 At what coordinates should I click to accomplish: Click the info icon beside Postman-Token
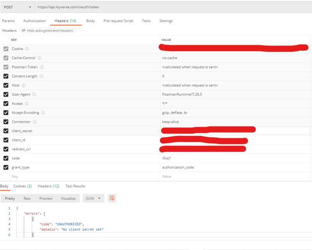[x=42, y=67]
